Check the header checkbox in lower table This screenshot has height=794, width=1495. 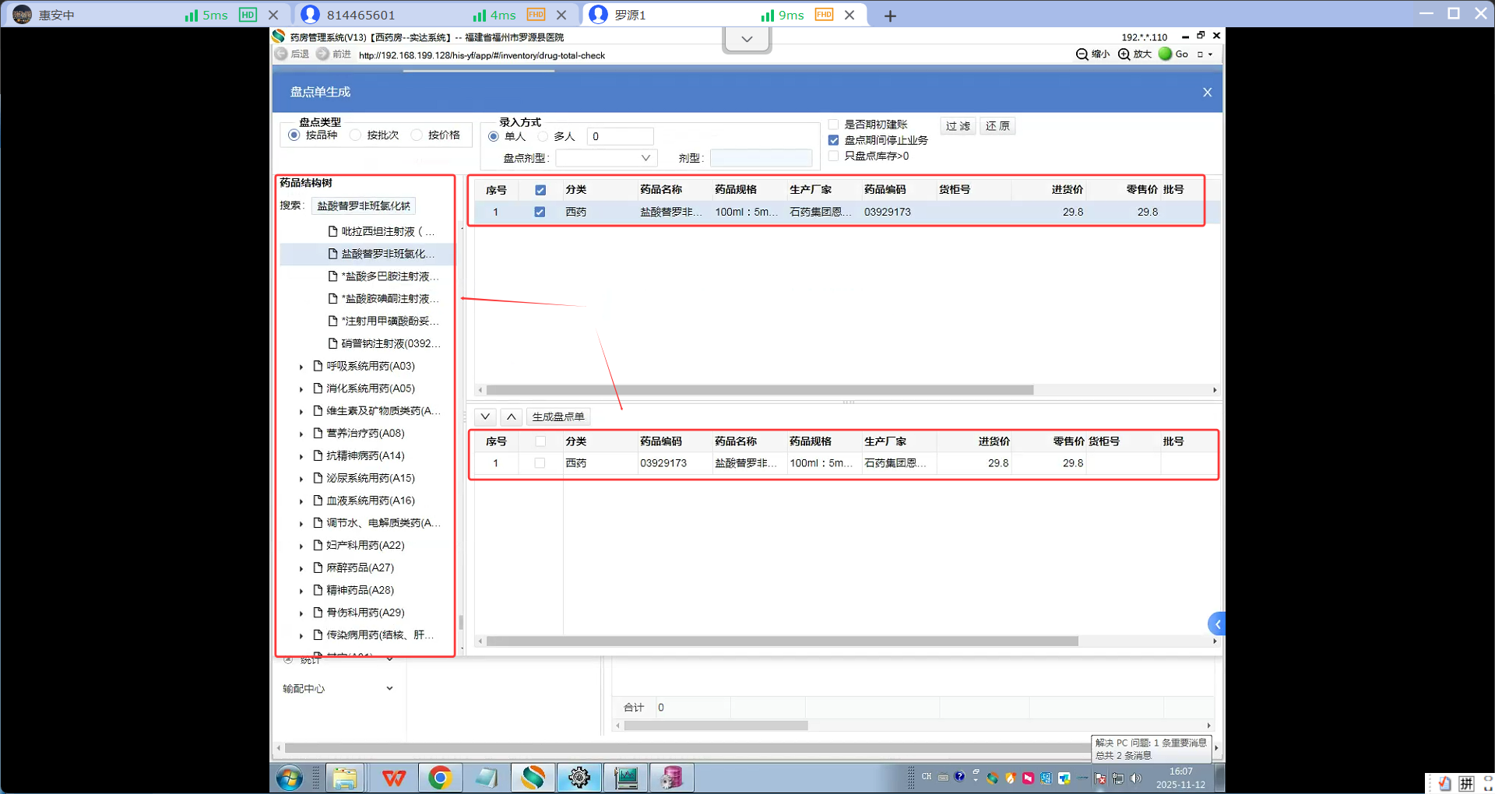(x=540, y=441)
